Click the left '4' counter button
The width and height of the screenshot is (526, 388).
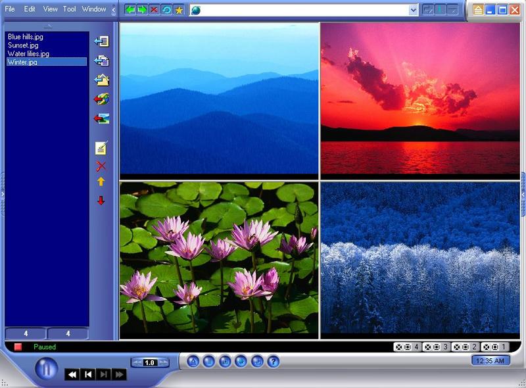click(26, 333)
